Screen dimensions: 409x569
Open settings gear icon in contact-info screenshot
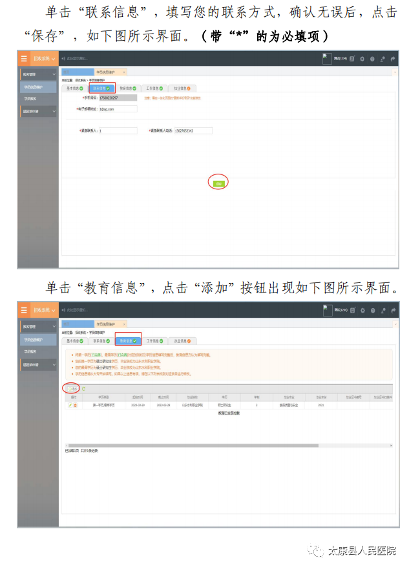[362, 59]
